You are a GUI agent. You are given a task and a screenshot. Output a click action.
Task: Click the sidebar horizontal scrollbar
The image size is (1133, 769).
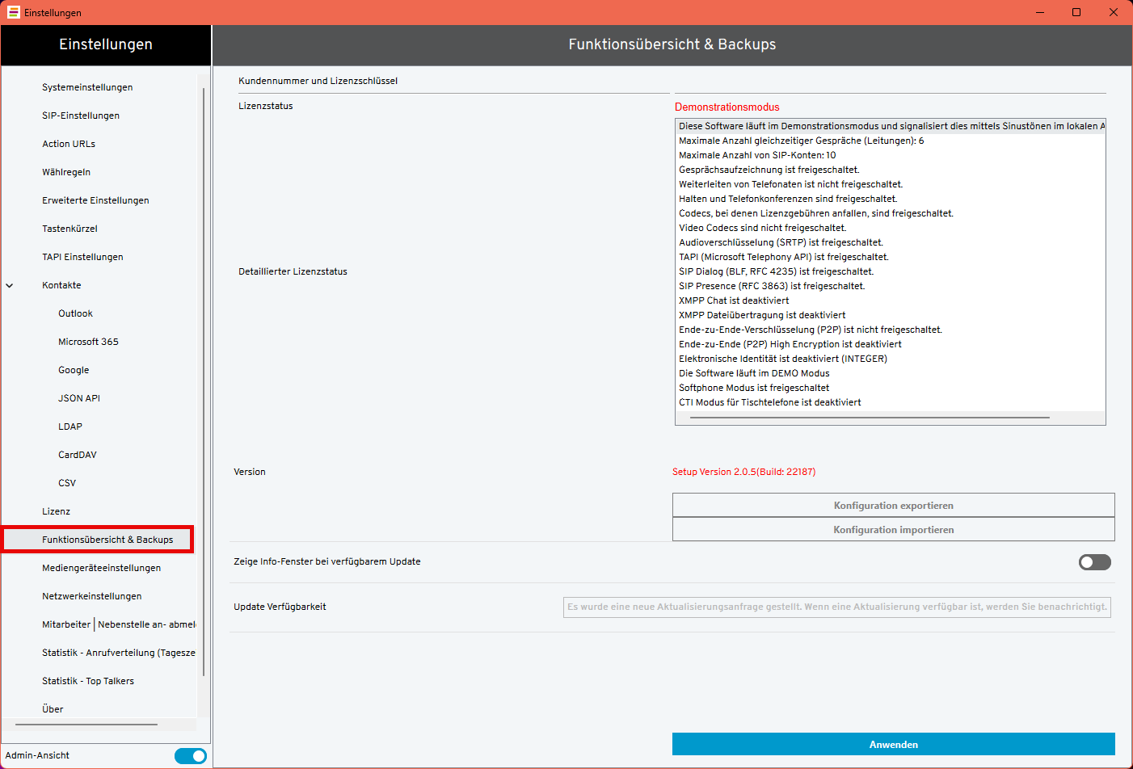(x=81, y=725)
